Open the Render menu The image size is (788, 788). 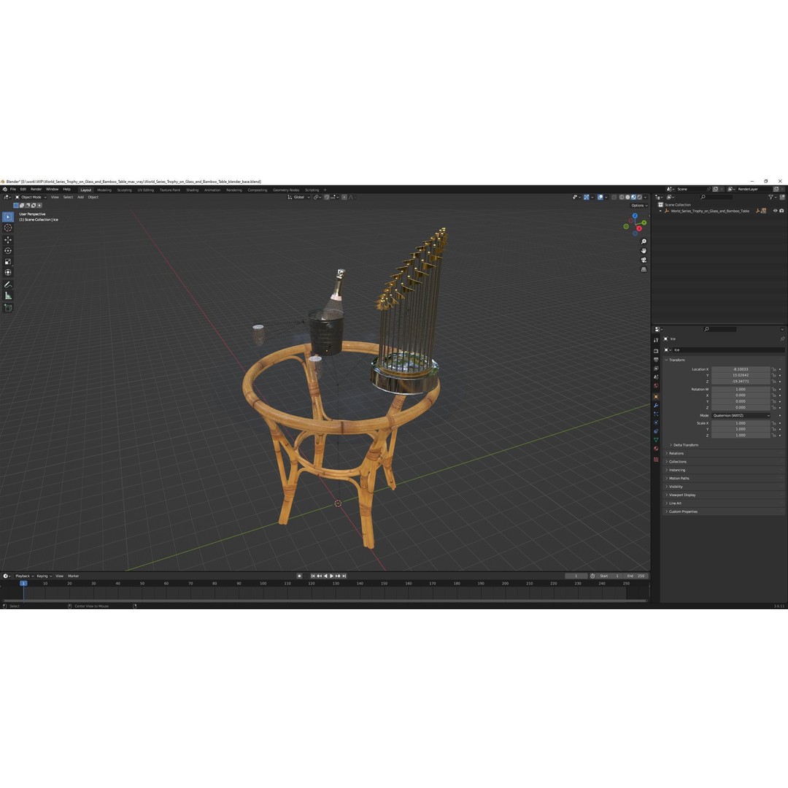[x=36, y=190]
